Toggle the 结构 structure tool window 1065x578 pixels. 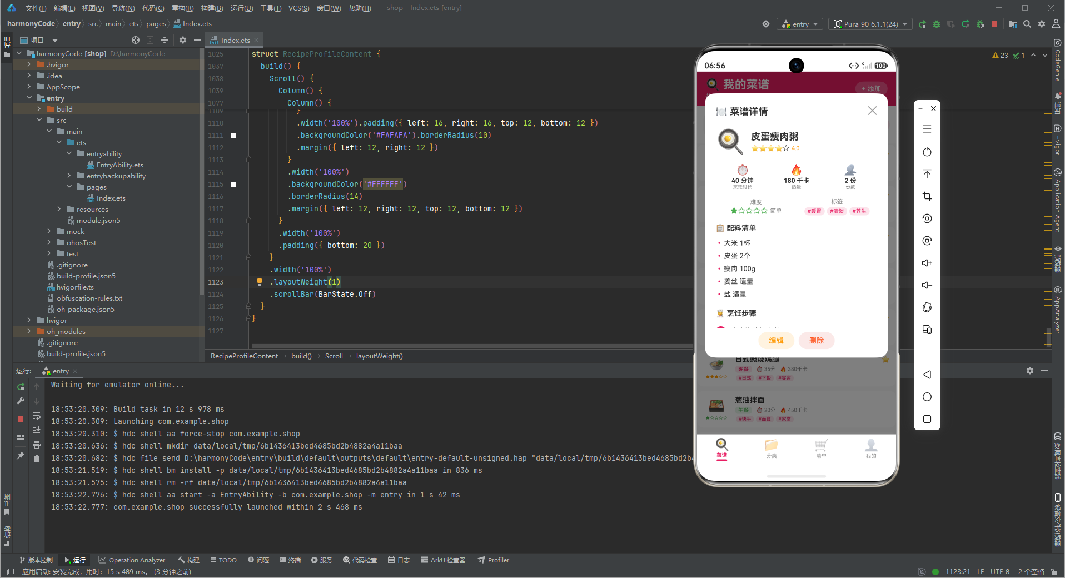coord(7,536)
